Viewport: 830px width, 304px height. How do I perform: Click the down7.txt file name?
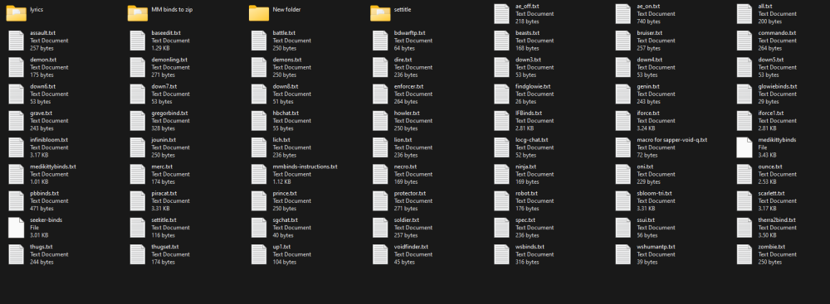point(164,86)
